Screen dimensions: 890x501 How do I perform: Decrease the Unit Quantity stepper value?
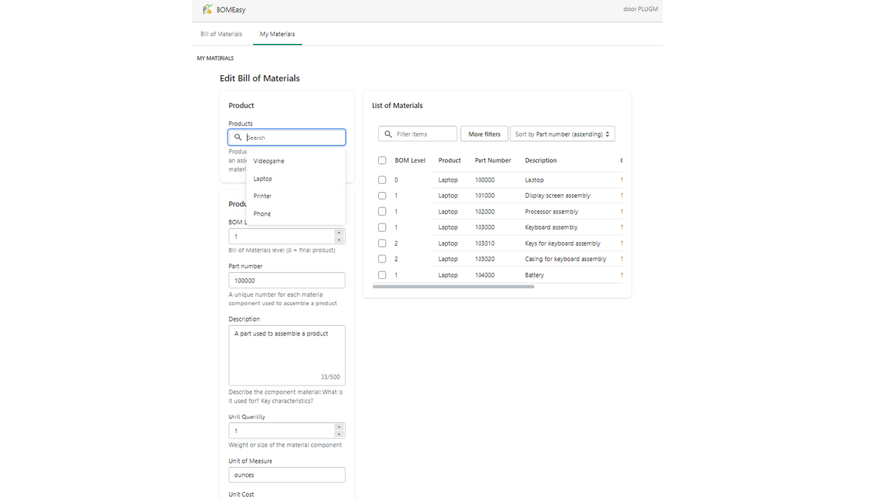tap(339, 434)
